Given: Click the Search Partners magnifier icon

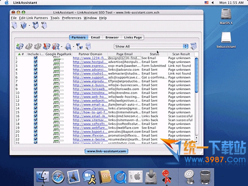Looking at the screenshot, I should click(68, 47).
